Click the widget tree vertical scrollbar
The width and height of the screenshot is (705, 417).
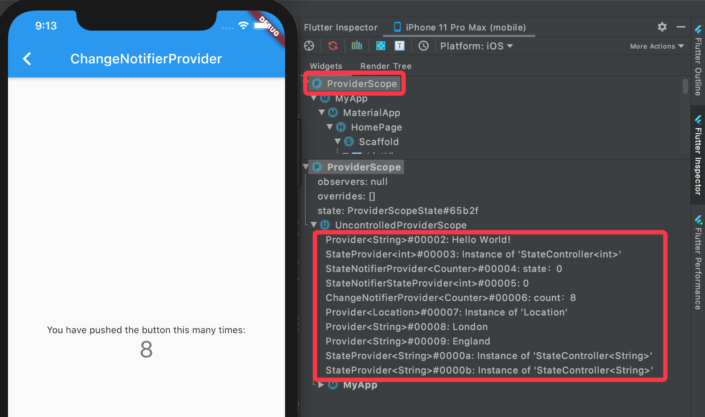click(x=685, y=86)
